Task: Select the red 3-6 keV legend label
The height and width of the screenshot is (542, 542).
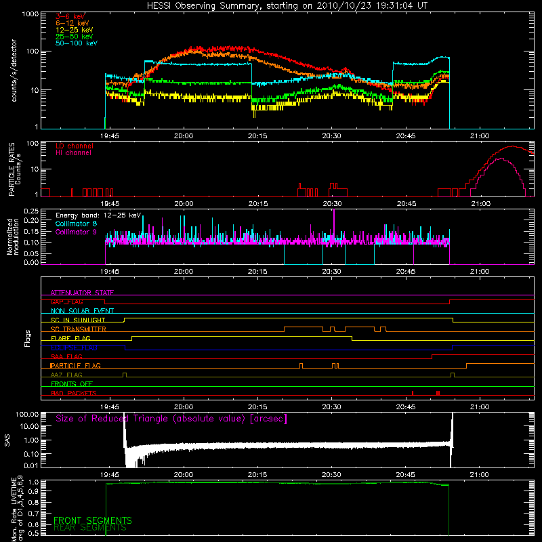Action: (x=70, y=16)
